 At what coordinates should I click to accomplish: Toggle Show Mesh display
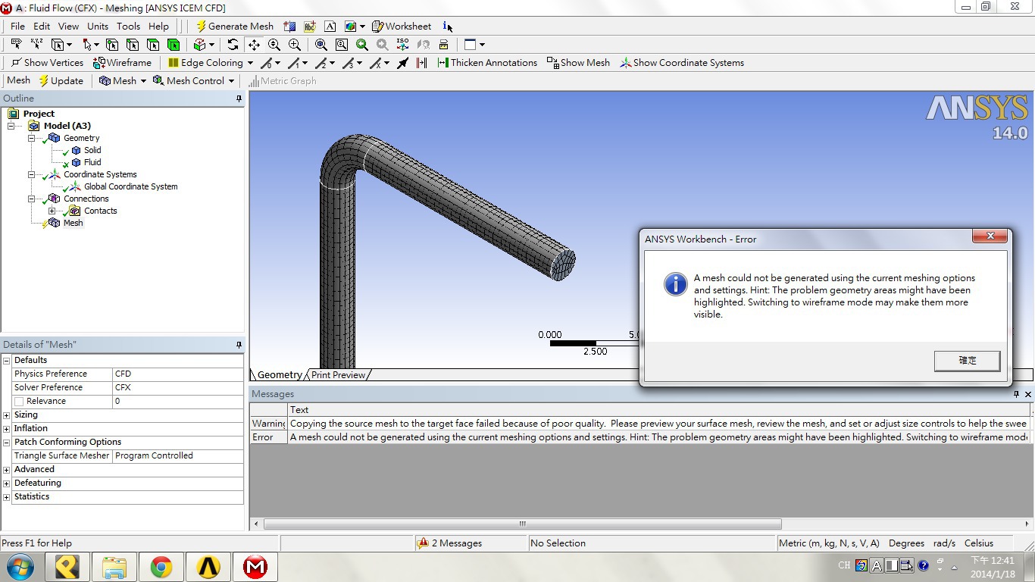pyautogui.click(x=578, y=63)
